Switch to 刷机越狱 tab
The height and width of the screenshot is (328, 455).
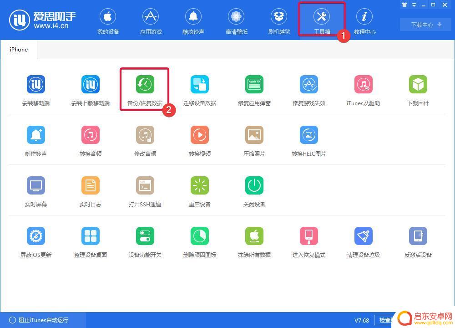click(279, 21)
